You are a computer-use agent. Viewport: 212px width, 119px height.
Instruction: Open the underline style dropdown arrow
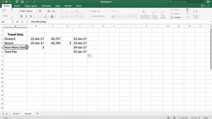coord(34,16)
